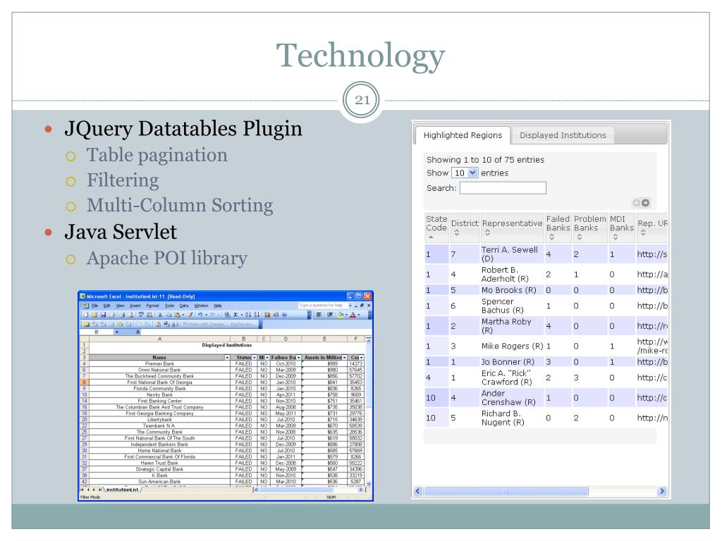Open the Assets in Millions filter dropdown
This screenshot has width=722, height=541.
[344, 357]
